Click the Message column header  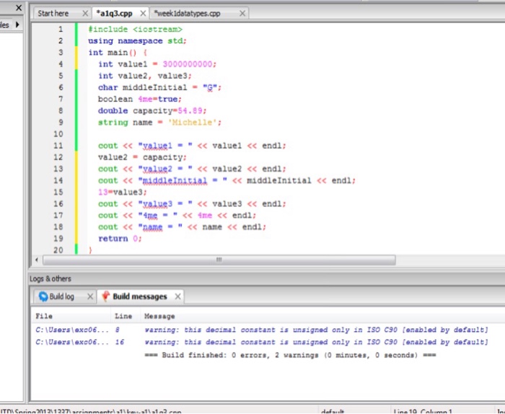click(x=159, y=316)
